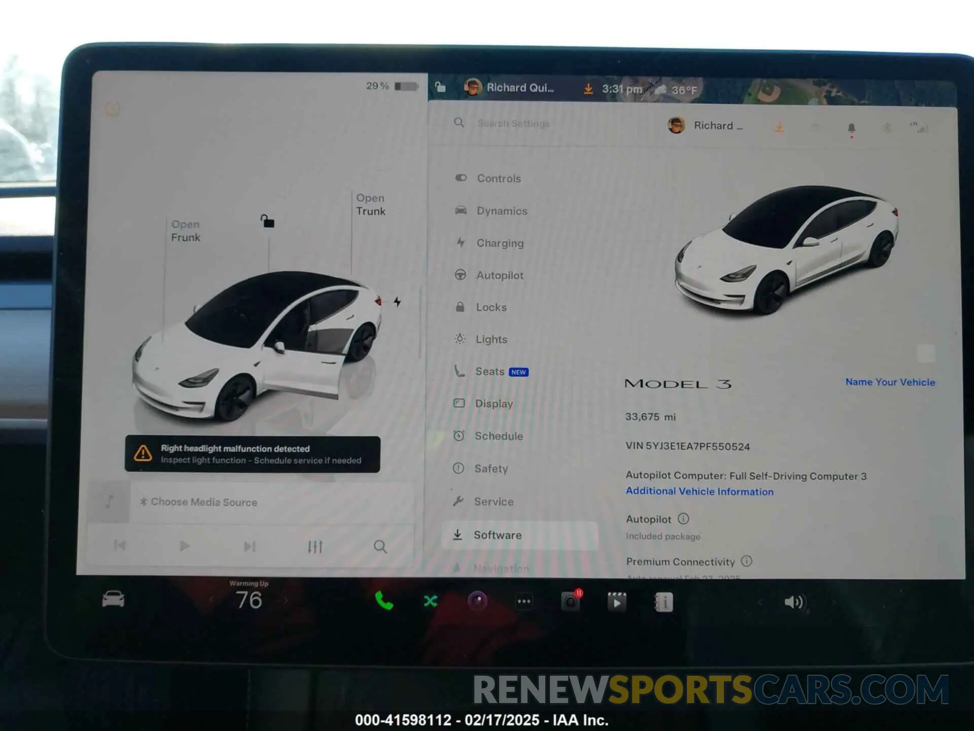Open Additional Vehicle Information link
The width and height of the screenshot is (974, 731).
(700, 491)
